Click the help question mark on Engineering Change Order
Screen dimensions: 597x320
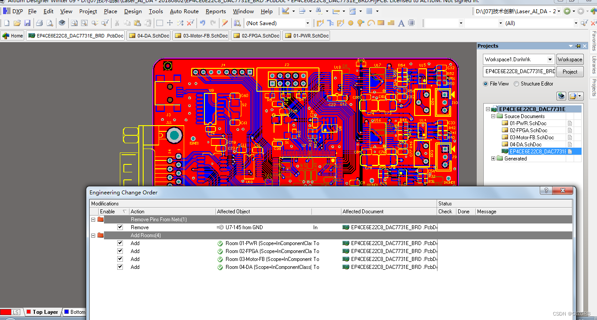click(545, 190)
